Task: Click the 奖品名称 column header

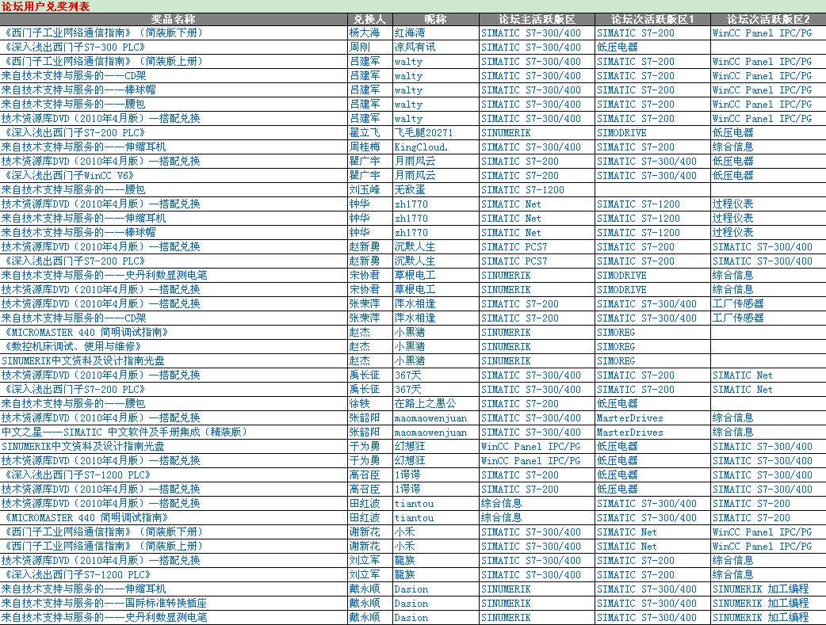Action: [174, 20]
